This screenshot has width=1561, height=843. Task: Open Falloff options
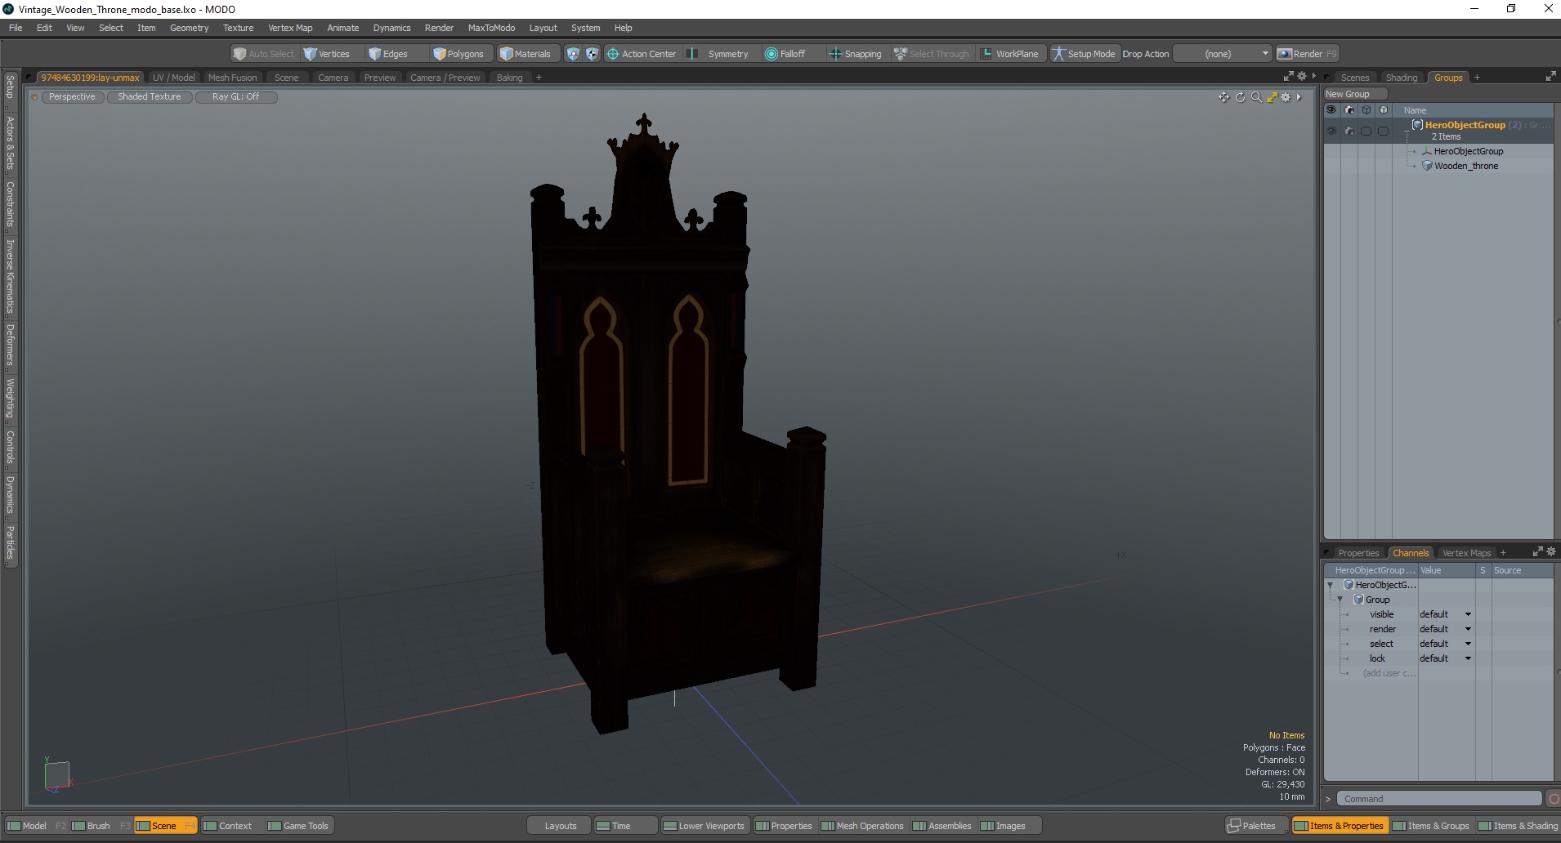[x=786, y=54]
